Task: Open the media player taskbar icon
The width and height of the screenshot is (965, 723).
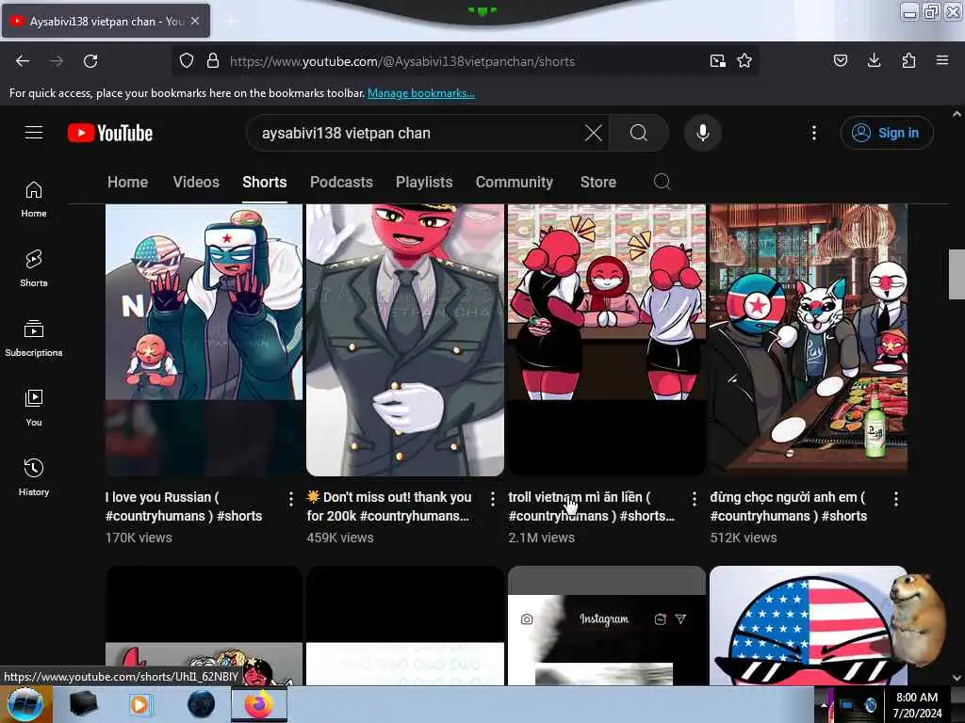Action: point(141,704)
